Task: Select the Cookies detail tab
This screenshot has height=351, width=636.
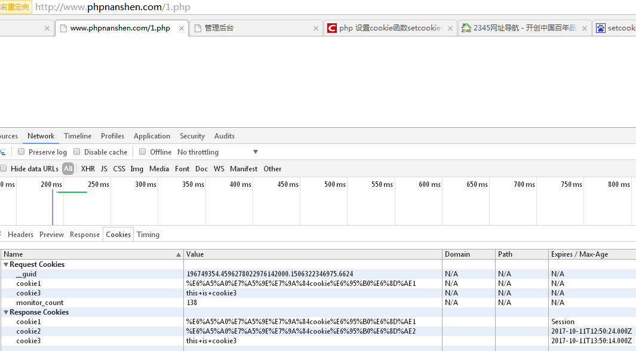Action: point(118,235)
